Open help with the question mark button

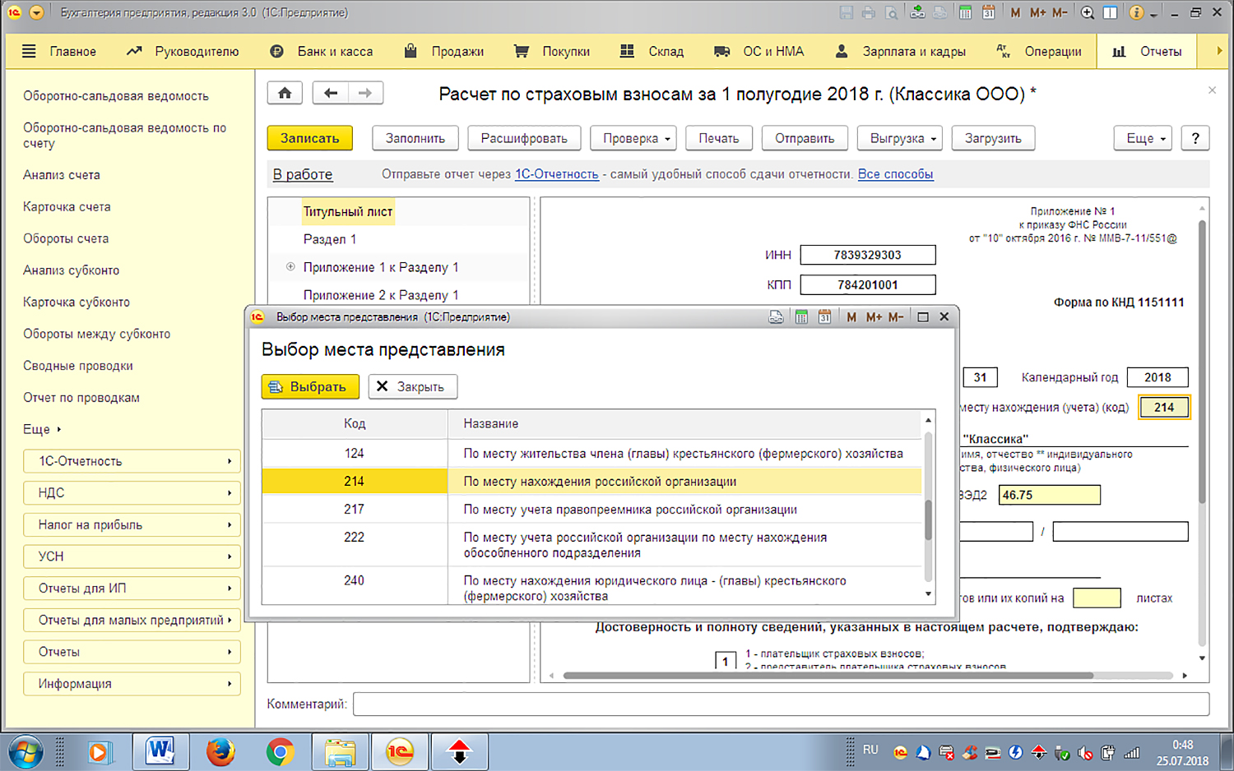(1195, 138)
